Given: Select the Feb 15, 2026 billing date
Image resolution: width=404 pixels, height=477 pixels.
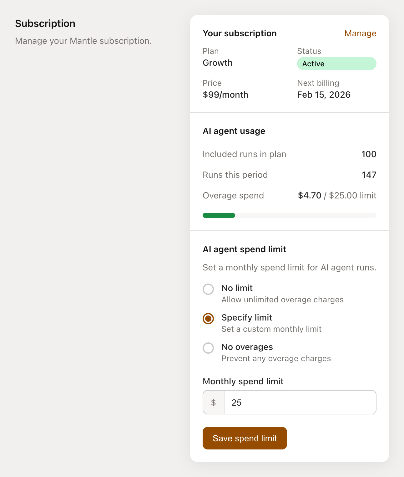Looking at the screenshot, I should [324, 95].
